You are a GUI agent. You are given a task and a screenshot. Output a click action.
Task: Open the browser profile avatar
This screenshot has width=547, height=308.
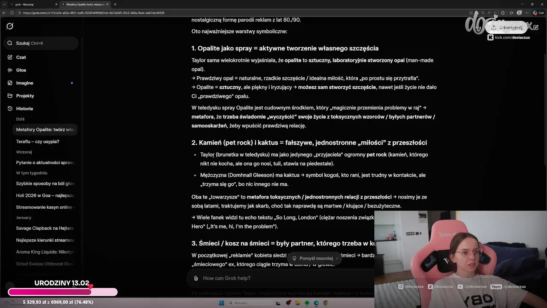[519, 13]
